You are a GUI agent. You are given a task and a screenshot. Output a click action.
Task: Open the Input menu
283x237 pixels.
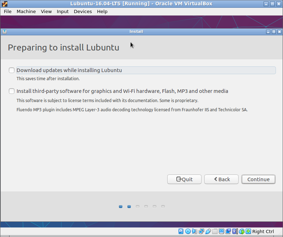62,12
